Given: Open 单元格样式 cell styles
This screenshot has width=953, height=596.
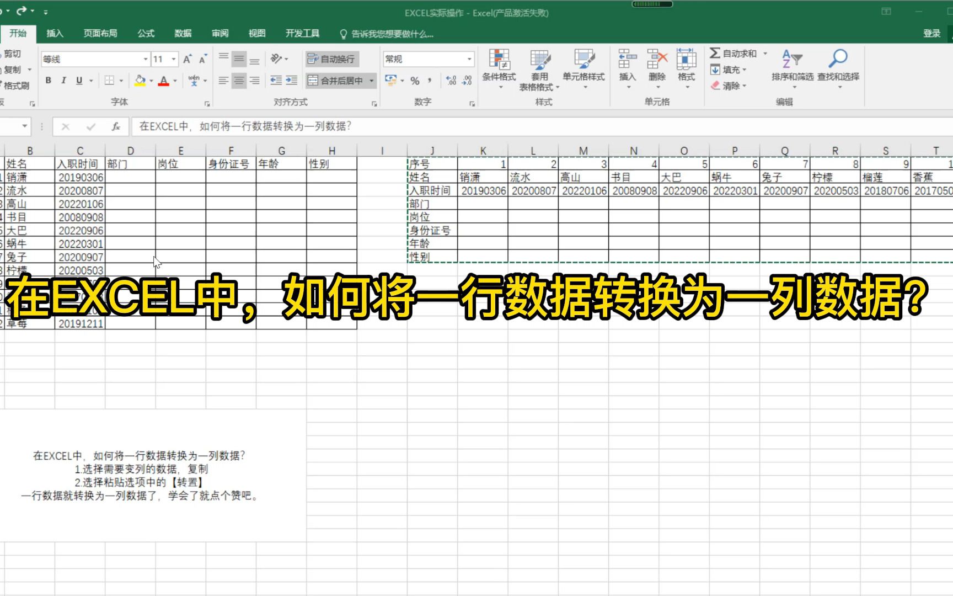Looking at the screenshot, I should (x=583, y=69).
